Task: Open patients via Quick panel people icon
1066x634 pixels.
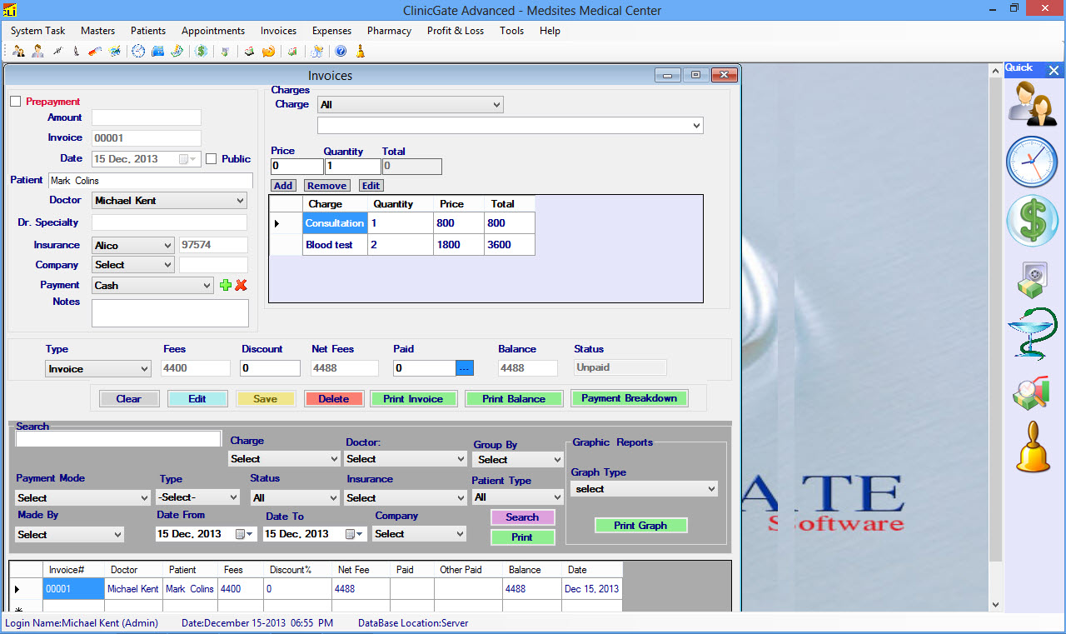Action: 1032,104
